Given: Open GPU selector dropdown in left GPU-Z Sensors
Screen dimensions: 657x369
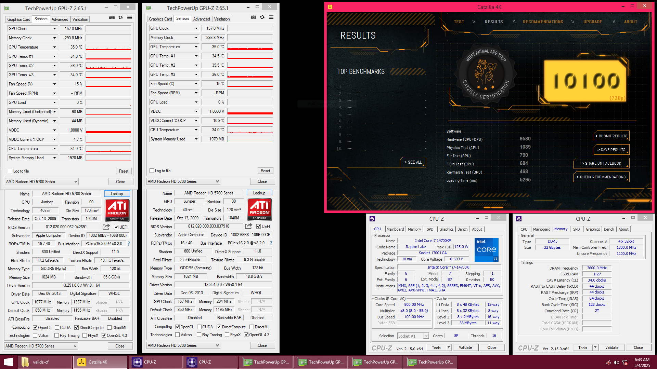Looking at the screenshot, I should [x=42, y=182].
